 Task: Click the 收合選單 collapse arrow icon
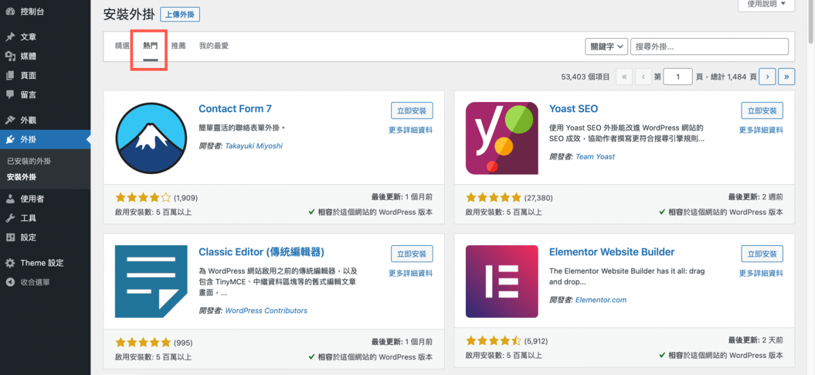point(10,282)
